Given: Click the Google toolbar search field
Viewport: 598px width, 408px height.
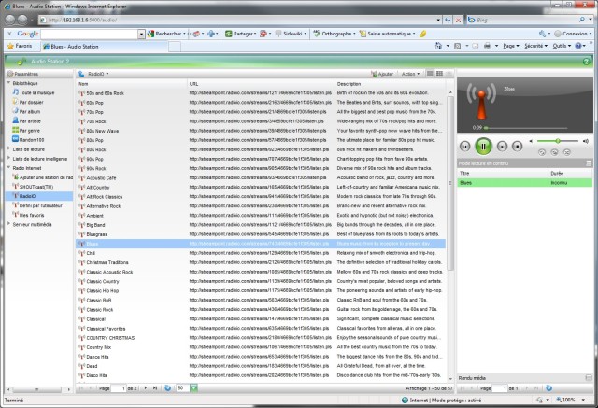Looking at the screenshot, I should click(90, 34).
